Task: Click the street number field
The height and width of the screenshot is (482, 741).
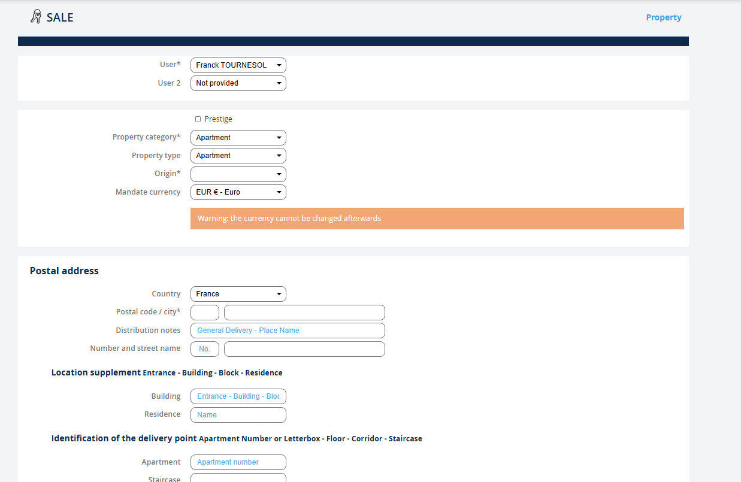Action: [205, 349]
